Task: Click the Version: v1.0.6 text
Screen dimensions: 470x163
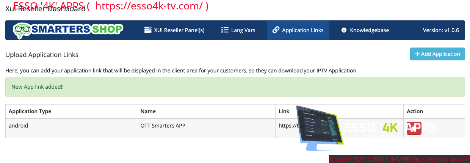Action: [x=441, y=30]
